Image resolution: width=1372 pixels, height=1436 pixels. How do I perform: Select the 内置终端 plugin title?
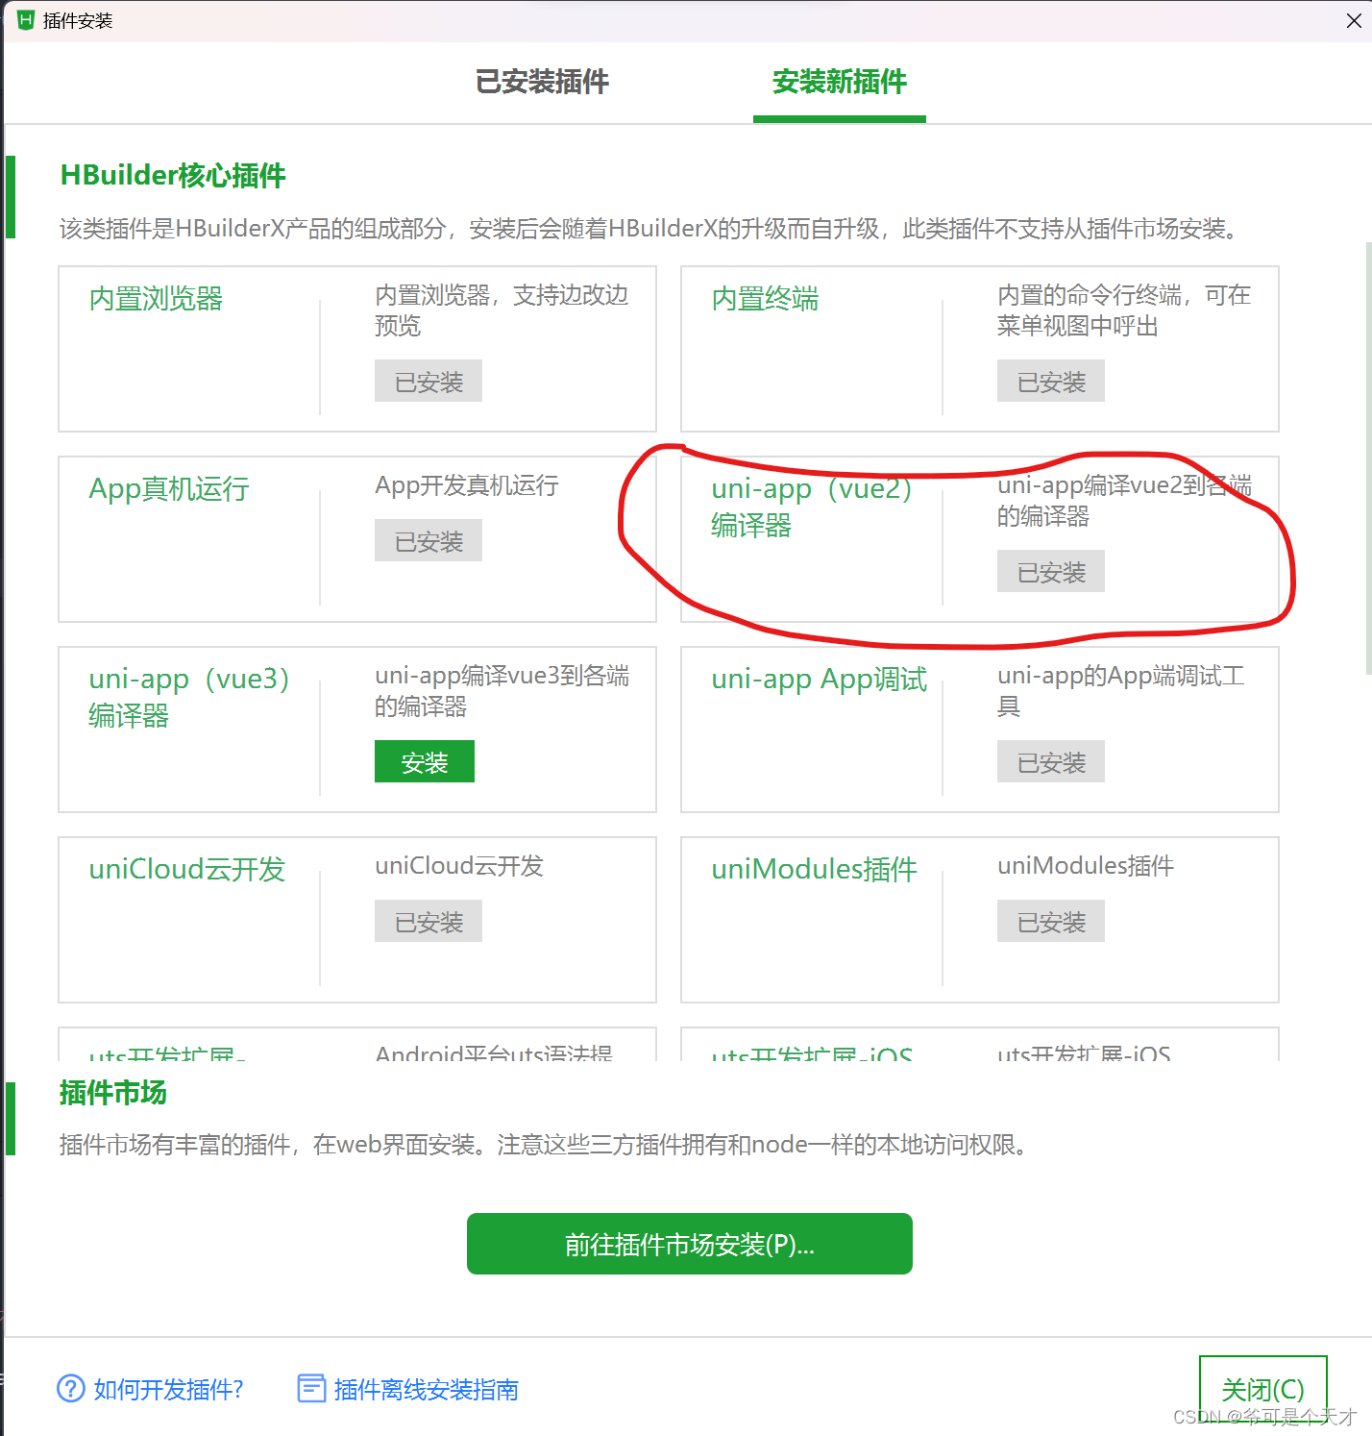point(765,298)
